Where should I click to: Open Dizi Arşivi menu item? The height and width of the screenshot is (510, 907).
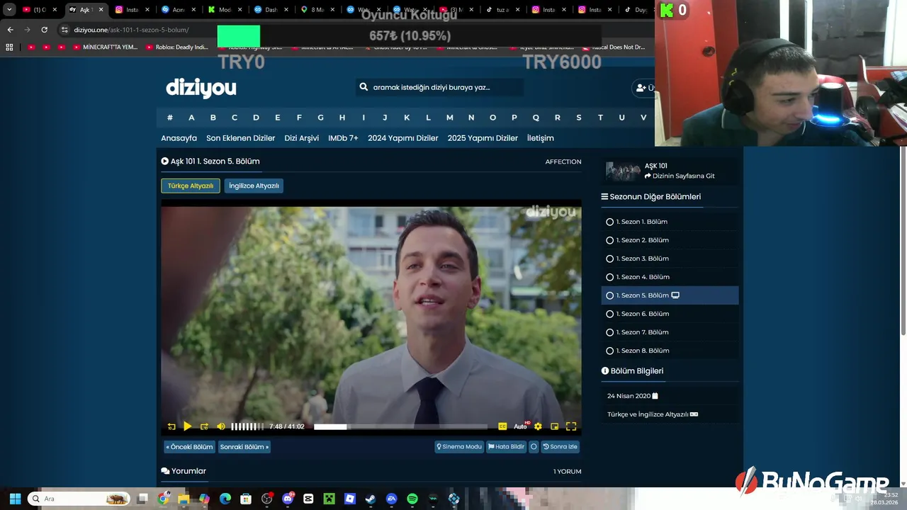[302, 138]
